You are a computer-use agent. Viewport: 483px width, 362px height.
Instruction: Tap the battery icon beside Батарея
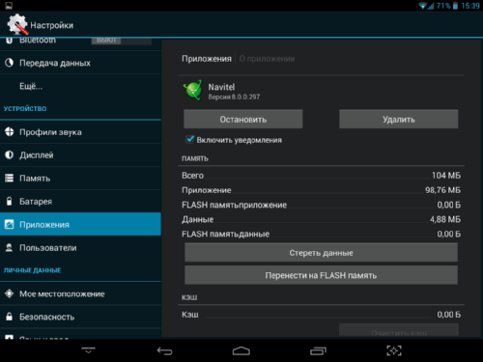(x=9, y=201)
